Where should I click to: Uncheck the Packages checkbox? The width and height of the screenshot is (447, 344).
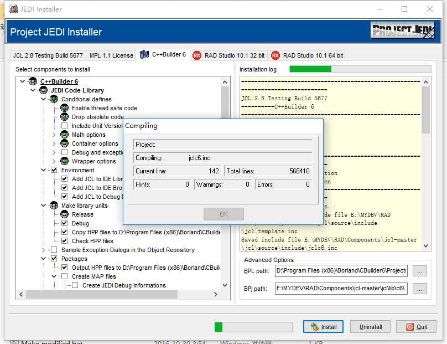tap(54, 259)
